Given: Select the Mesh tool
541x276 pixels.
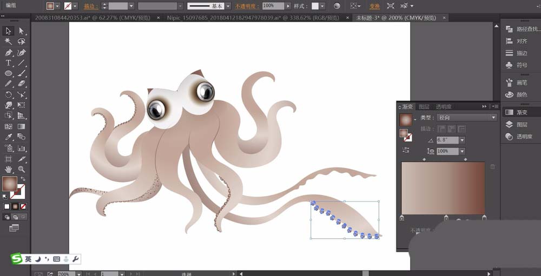Looking at the screenshot, I should point(8,126).
